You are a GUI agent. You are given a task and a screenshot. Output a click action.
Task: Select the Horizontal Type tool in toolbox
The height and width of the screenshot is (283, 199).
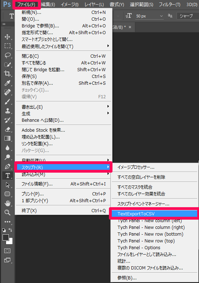coord(7,175)
